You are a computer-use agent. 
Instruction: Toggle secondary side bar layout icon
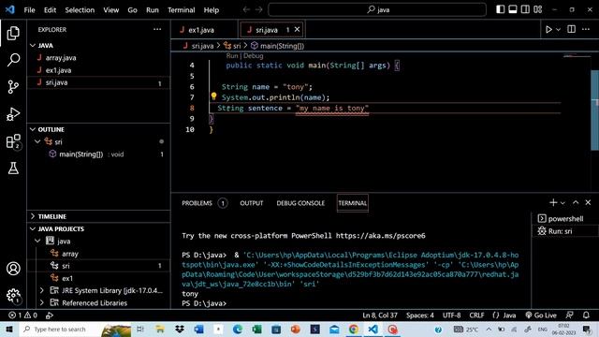click(525, 9)
